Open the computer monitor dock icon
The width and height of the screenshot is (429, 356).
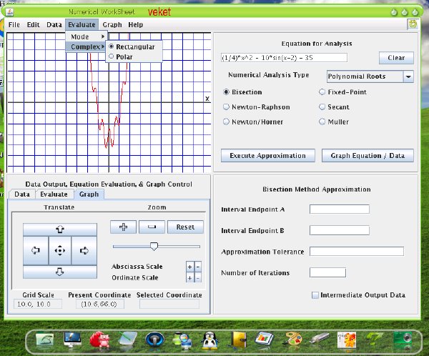click(x=72, y=340)
